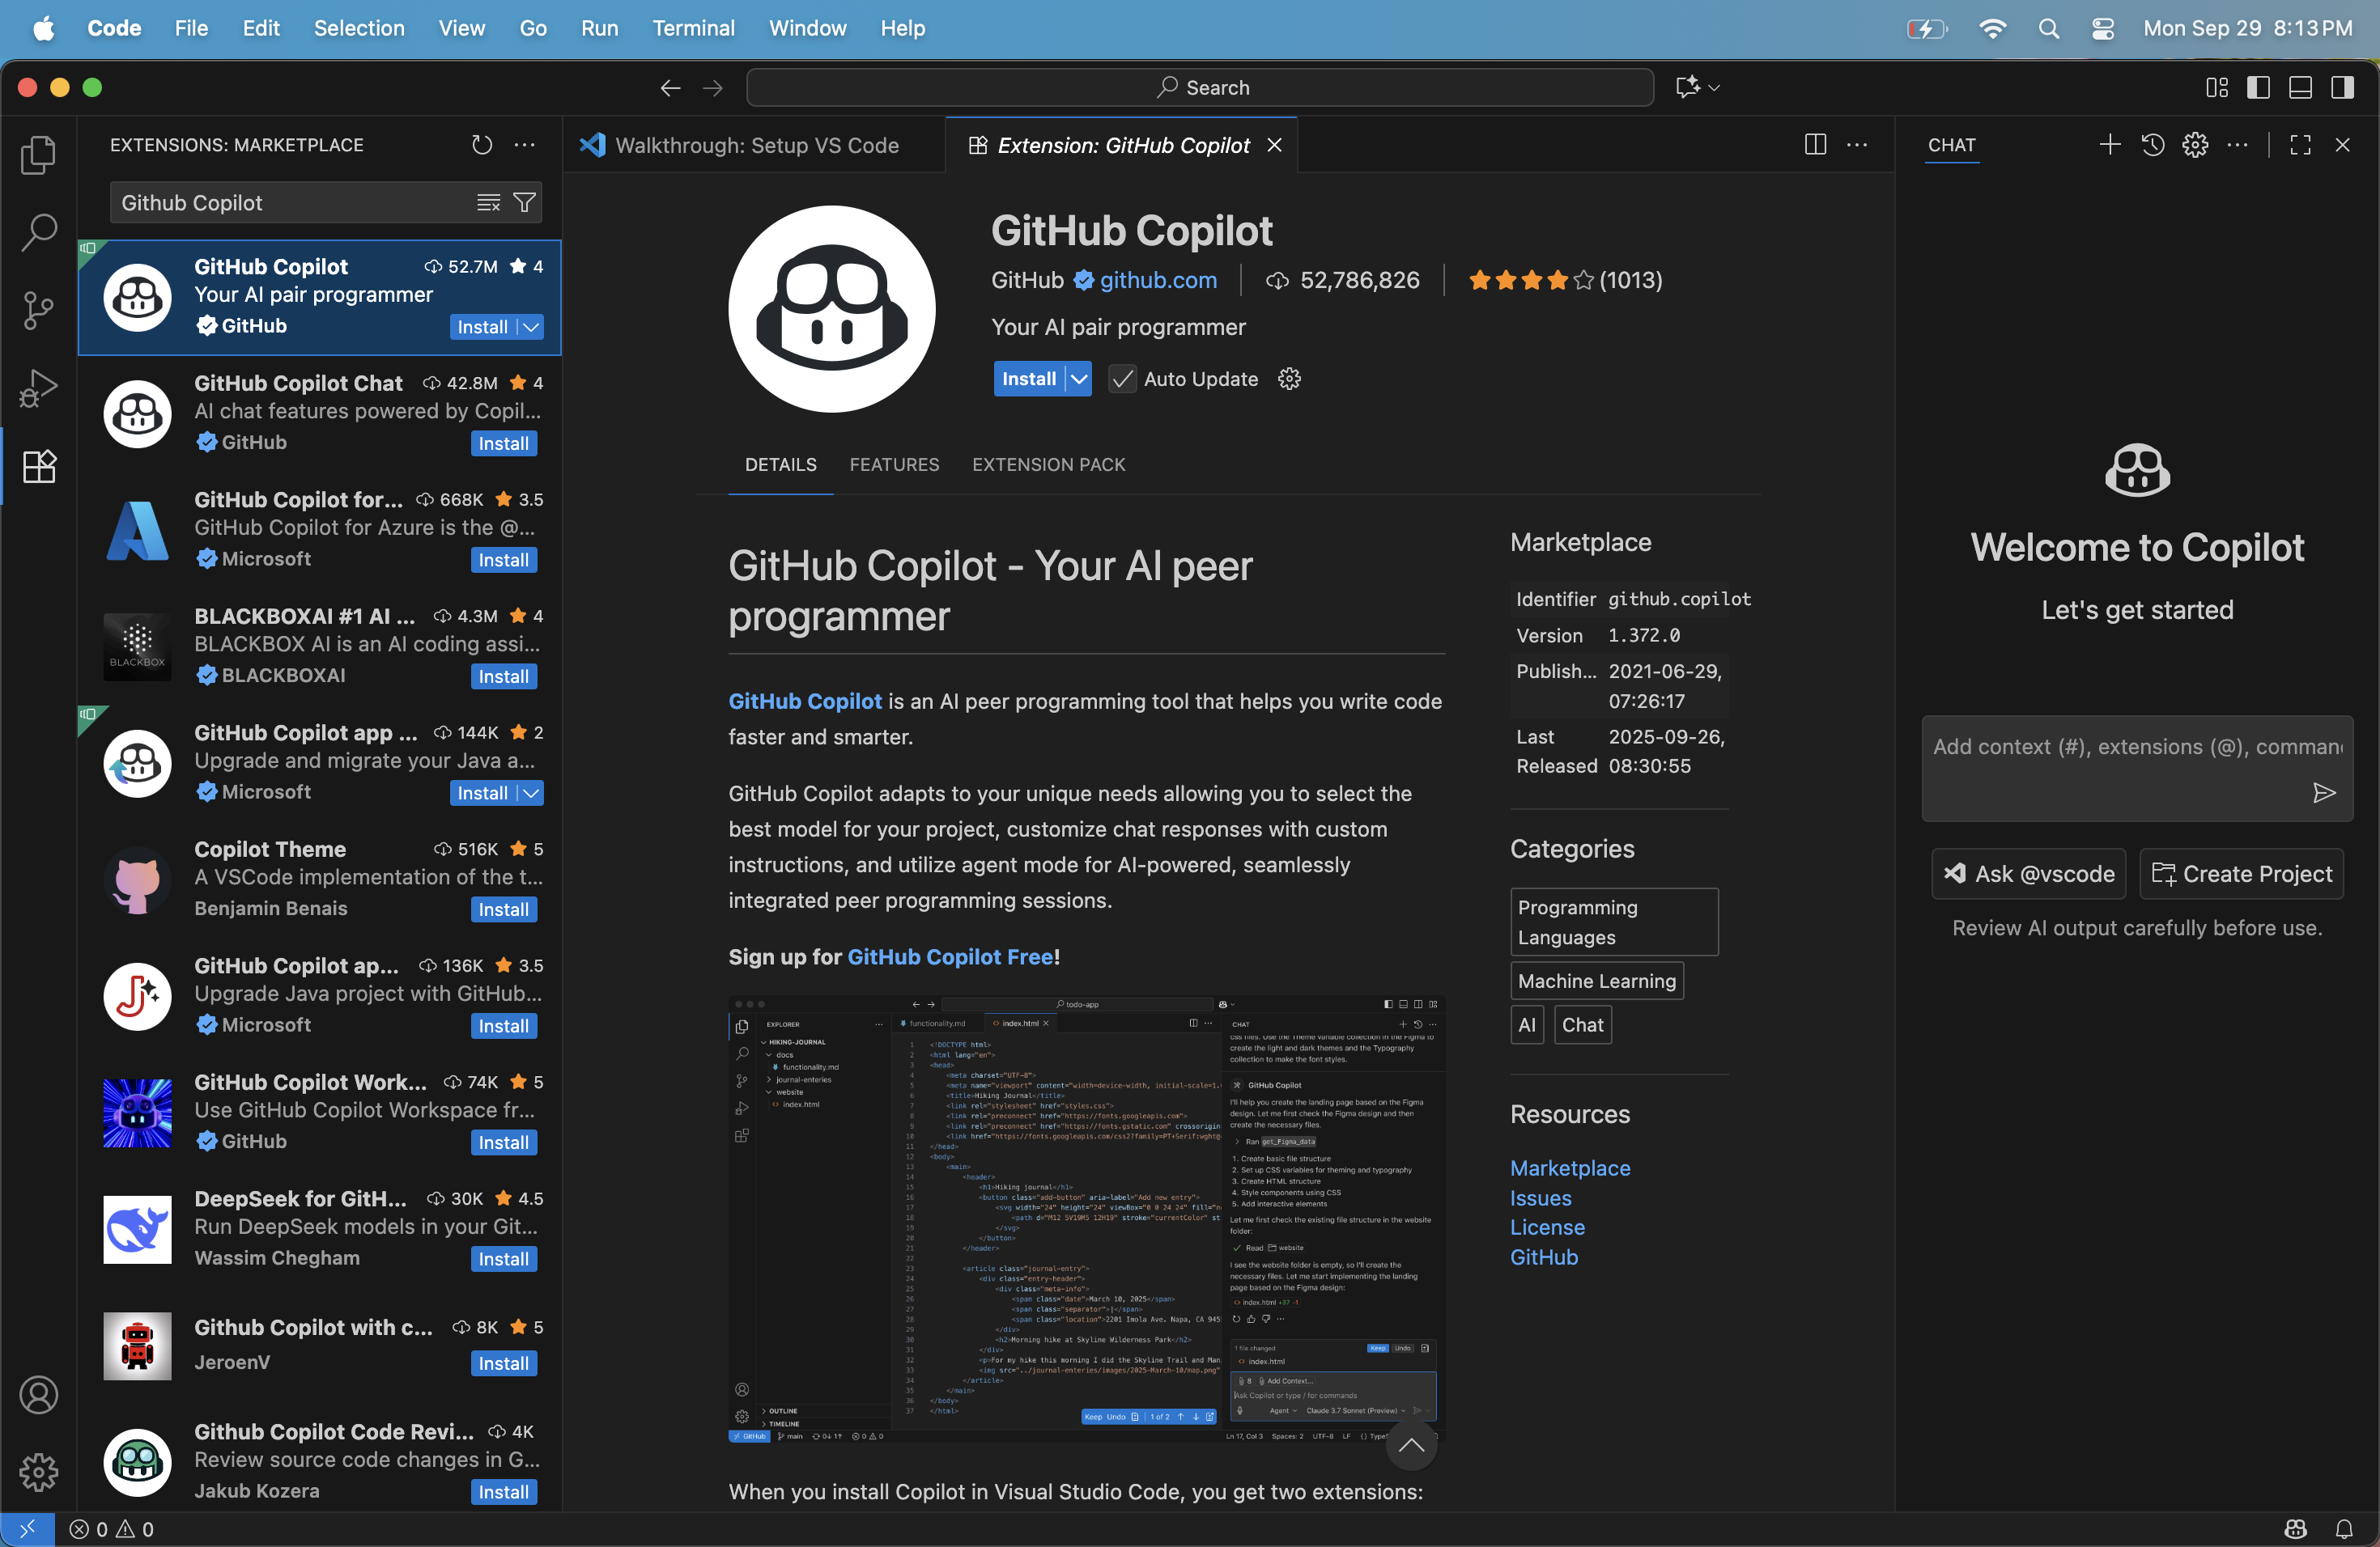This screenshot has height=1547, width=2380.
Task: Refresh the extensions marketplace list
Action: coord(482,145)
